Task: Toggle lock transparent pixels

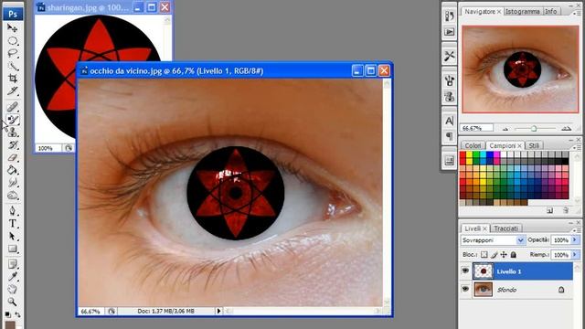Action: click(484, 255)
